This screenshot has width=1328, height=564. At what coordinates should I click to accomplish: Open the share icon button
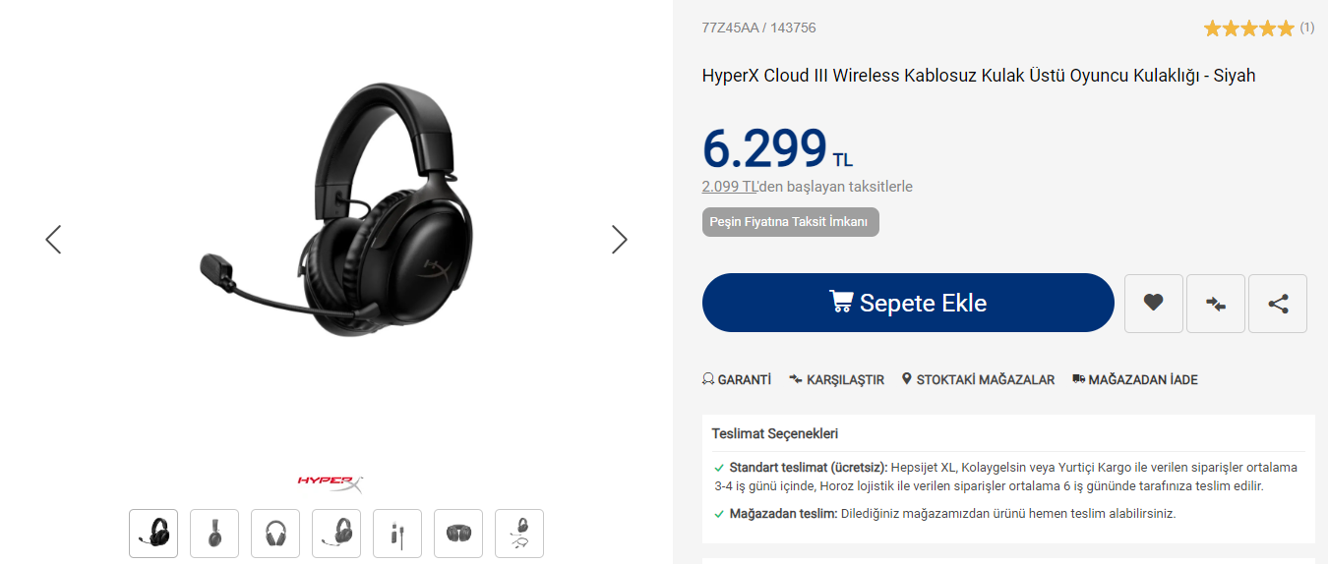1278,304
